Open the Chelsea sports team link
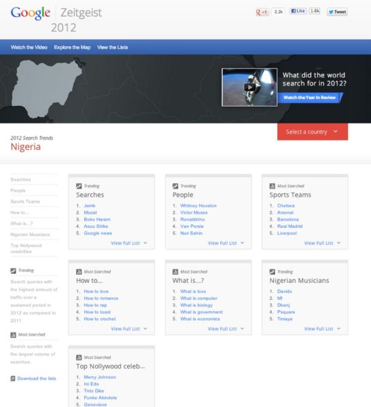Screen dimensions: 371x407 tap(286, 206)
